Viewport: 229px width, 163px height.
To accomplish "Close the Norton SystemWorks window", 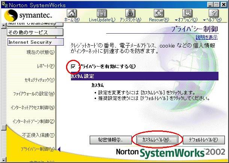I will (224, 5).
